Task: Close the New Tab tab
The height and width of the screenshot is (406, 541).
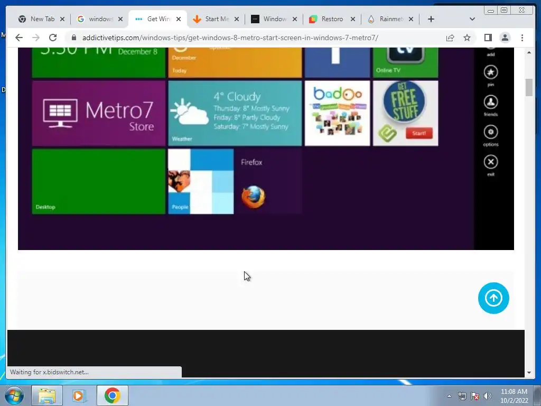Action: tap(62, 19)
